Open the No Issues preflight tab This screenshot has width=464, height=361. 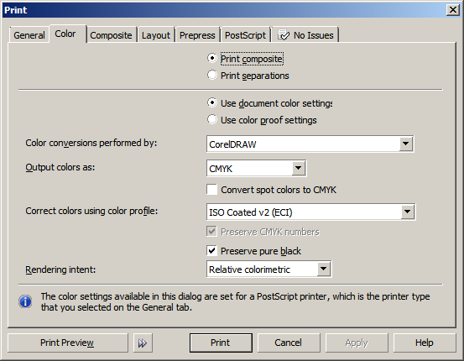pos(306,35)
